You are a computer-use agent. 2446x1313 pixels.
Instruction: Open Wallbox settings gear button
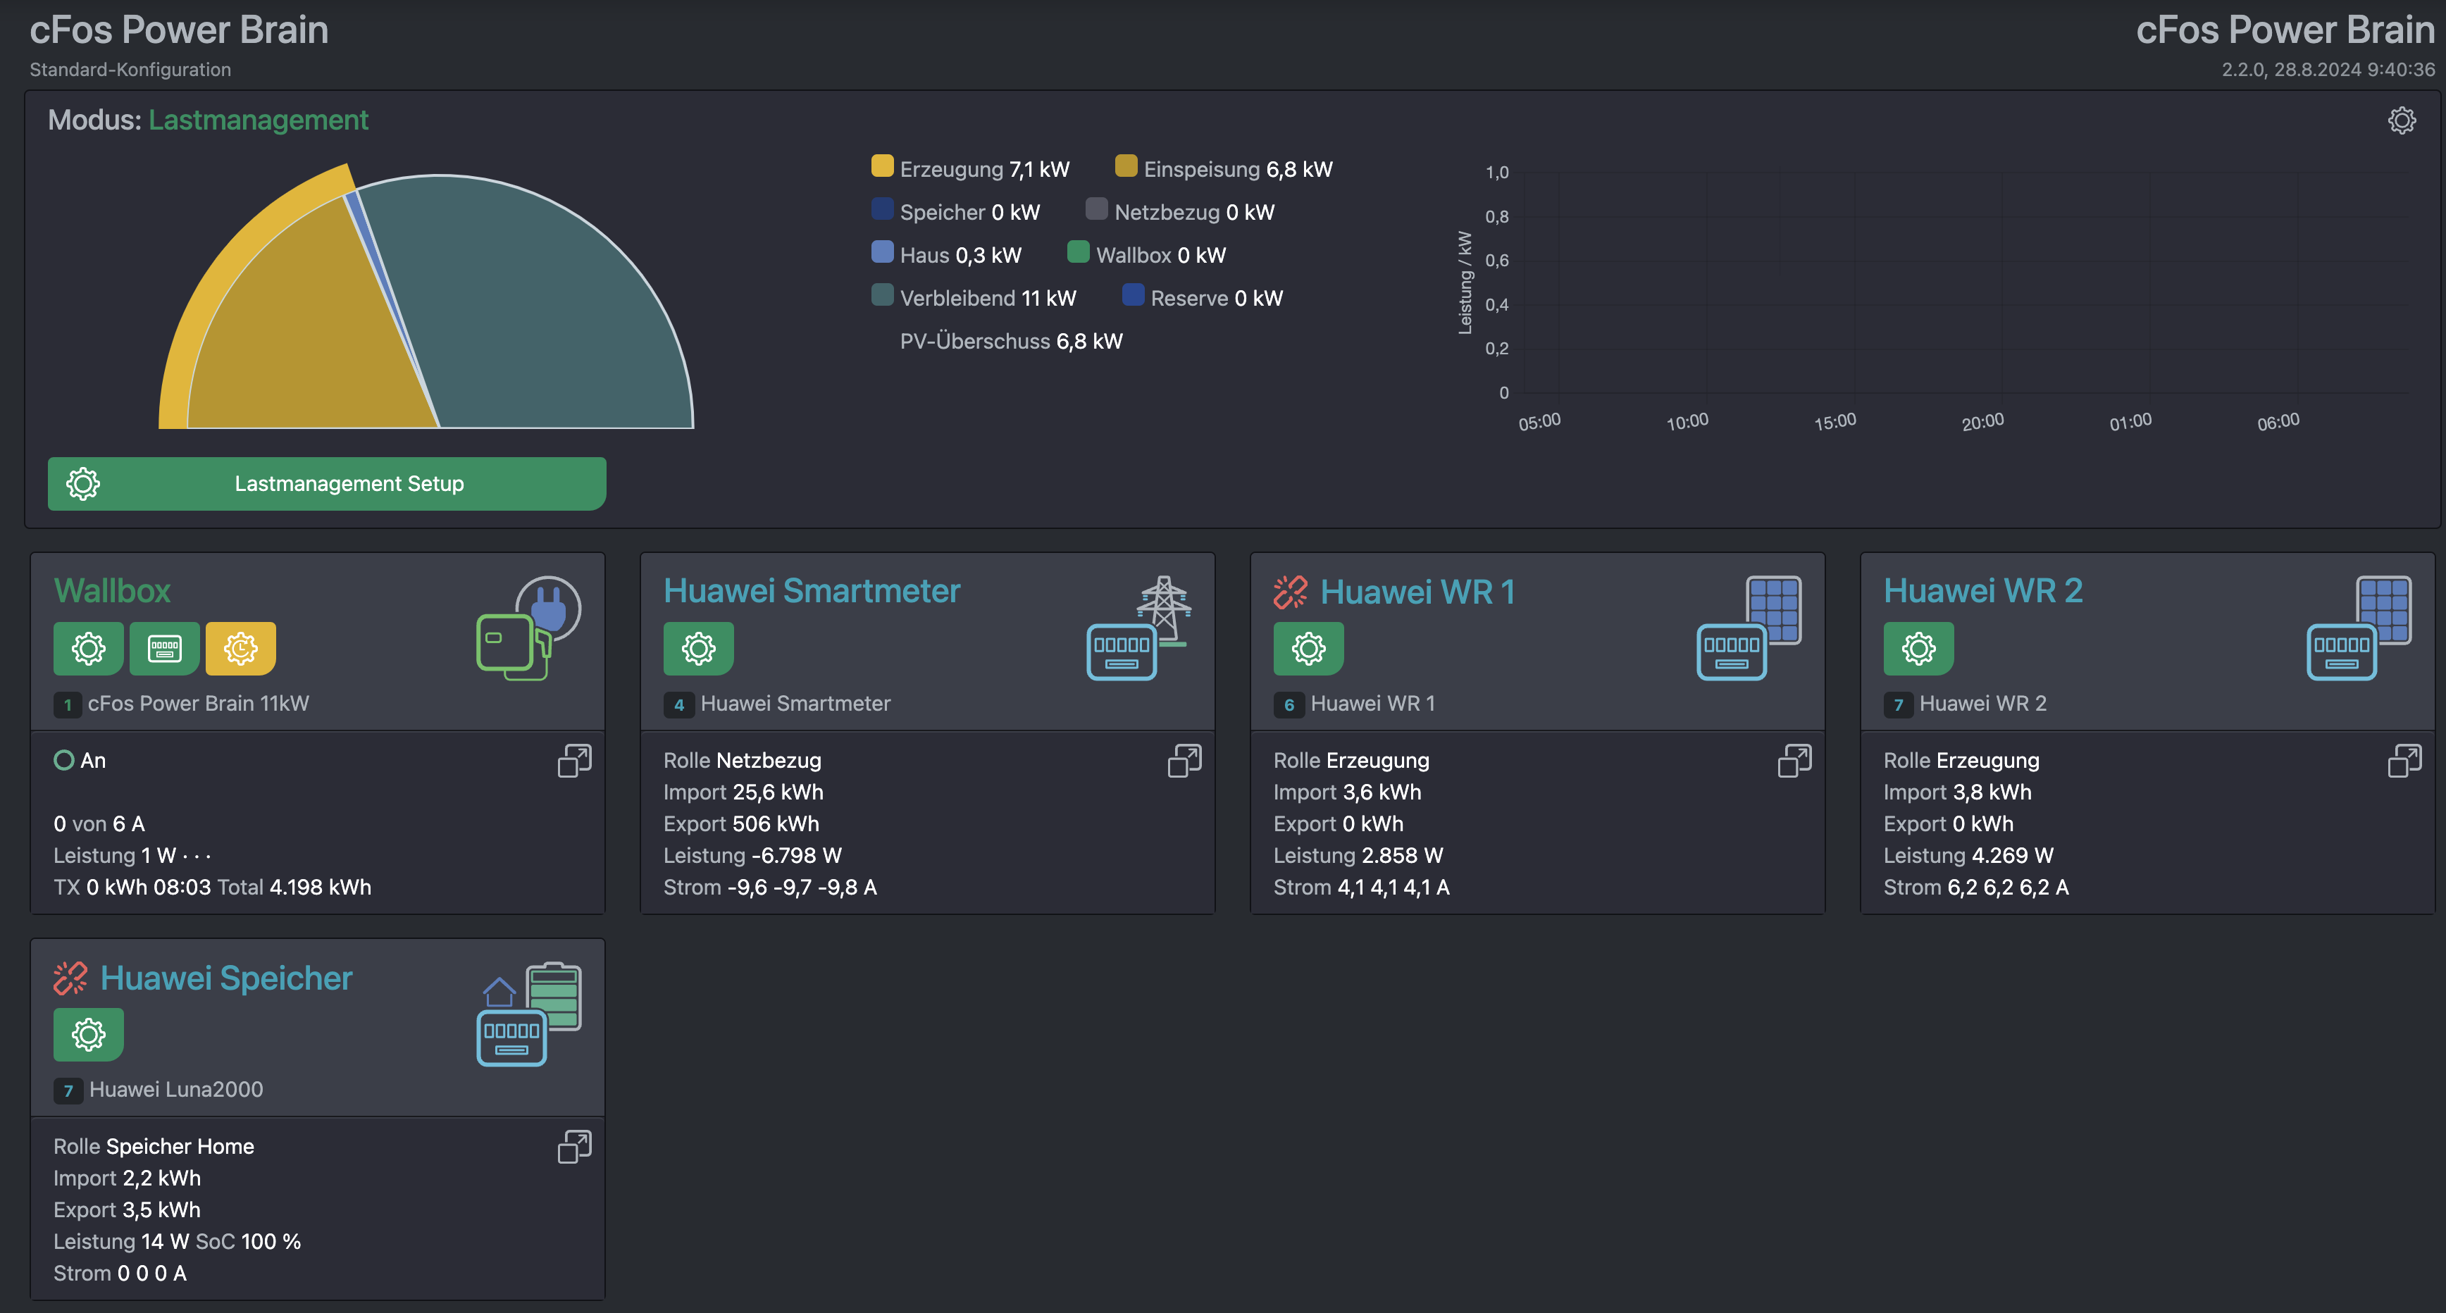[x=88, y=649]
